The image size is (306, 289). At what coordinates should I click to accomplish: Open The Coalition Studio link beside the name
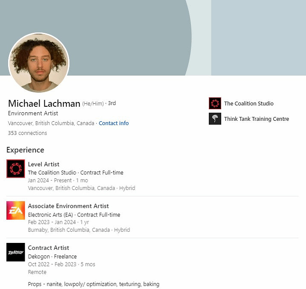click(x=248, y=103)
